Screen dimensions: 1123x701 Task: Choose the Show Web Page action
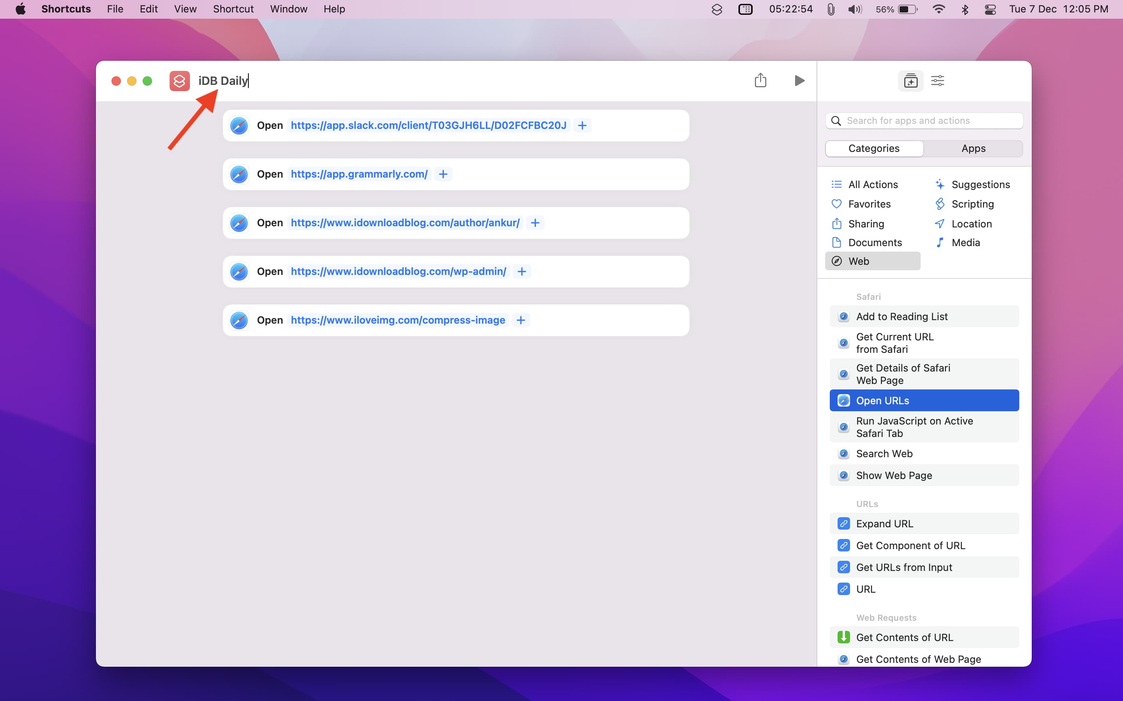pyautogui.click(x=894, y=475)
